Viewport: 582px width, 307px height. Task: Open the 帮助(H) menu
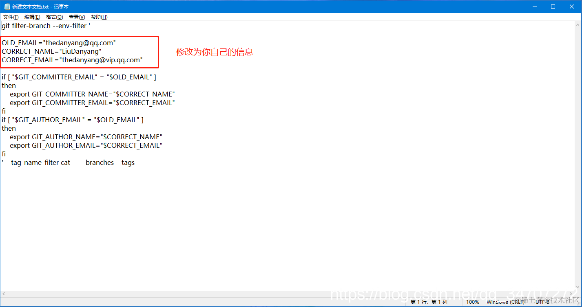(x=99, y=17)
